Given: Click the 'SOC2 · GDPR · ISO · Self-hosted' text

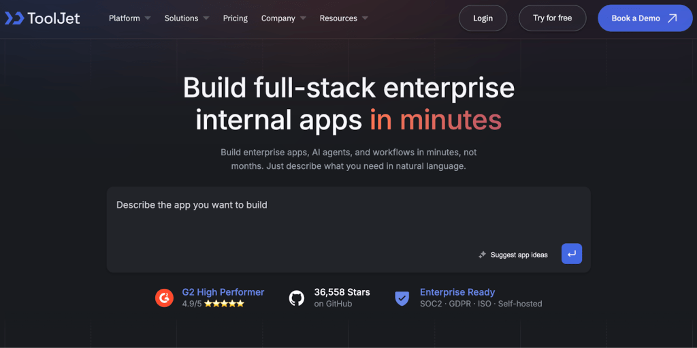Looking at the screenshot, I should [481, 304].
